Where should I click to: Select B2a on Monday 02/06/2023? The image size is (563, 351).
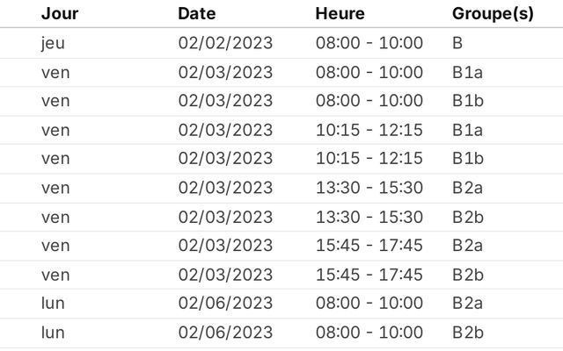(467, 304)
